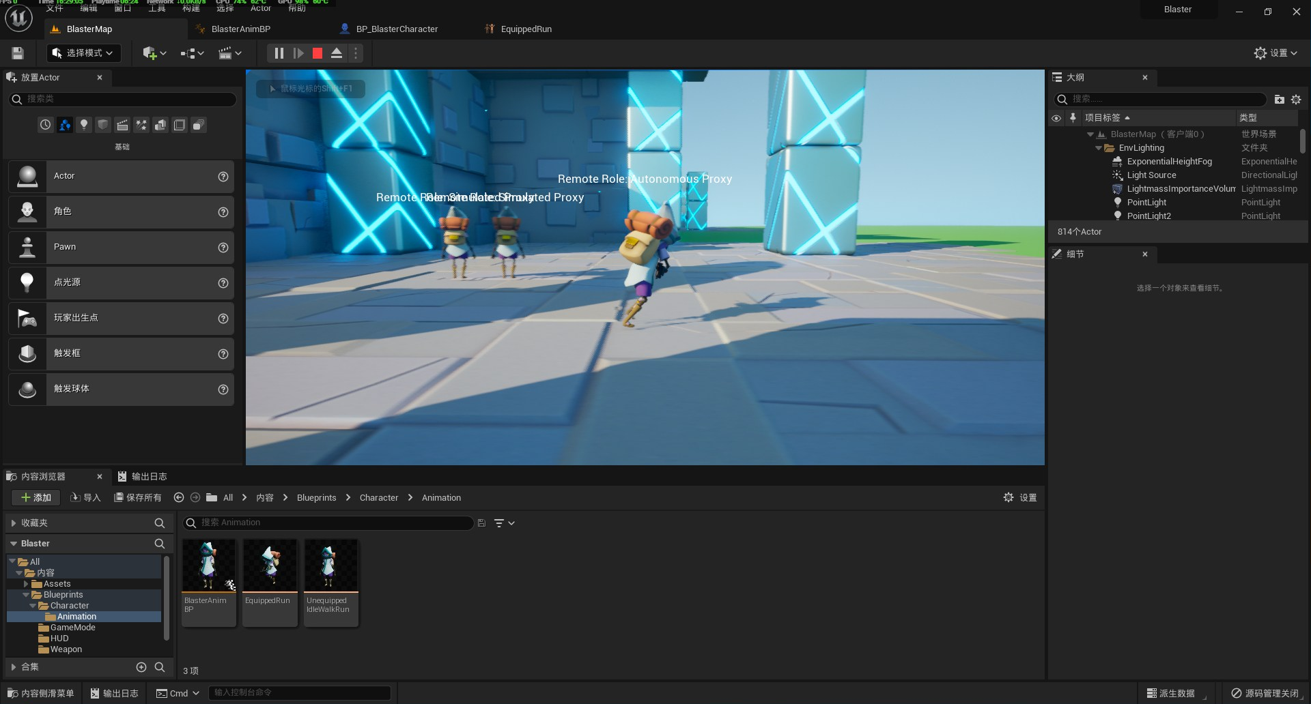Click the 点光源 placement entry
The image size is (1311, 704).
121,282
